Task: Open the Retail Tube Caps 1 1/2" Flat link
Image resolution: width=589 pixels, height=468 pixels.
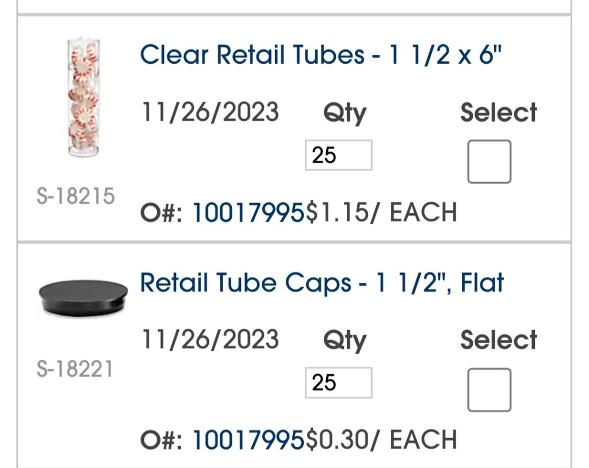Action: coord(322,283)
